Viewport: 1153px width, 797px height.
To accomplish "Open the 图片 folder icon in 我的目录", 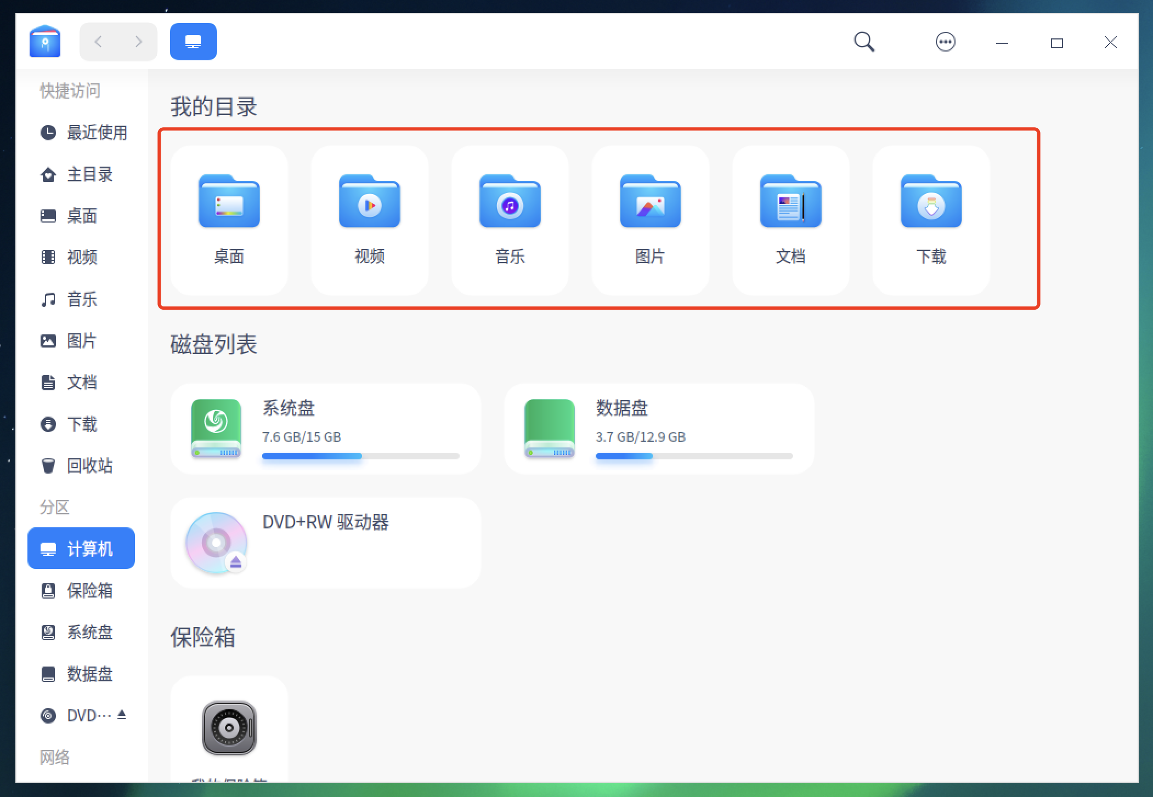I will 651,201.
